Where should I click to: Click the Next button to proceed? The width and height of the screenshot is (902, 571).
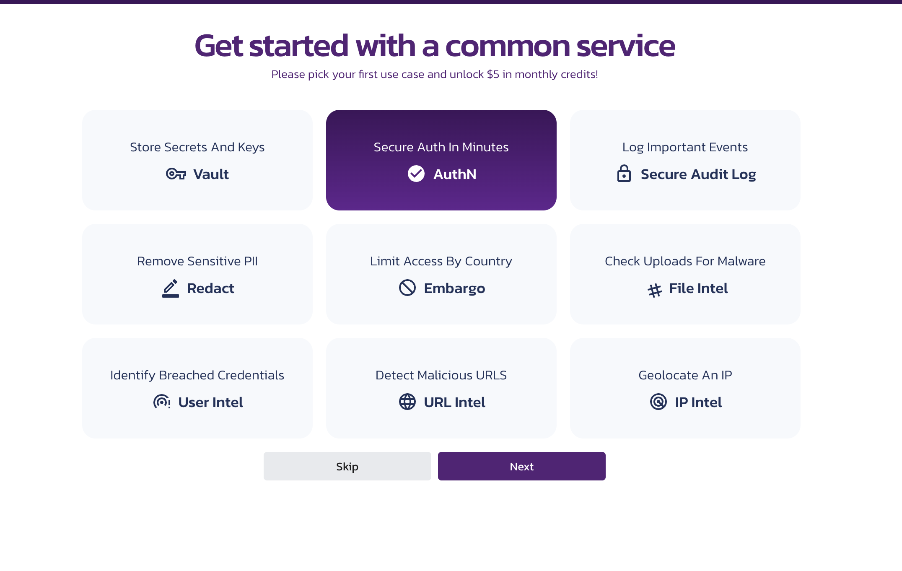tap(521, 466)
